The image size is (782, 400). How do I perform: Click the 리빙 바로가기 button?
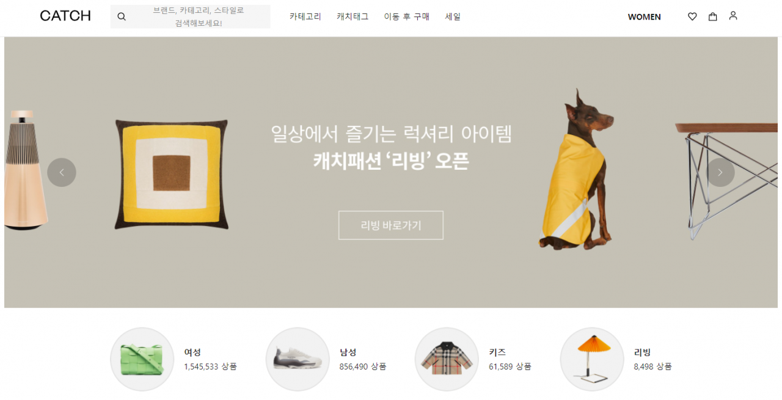391,225
